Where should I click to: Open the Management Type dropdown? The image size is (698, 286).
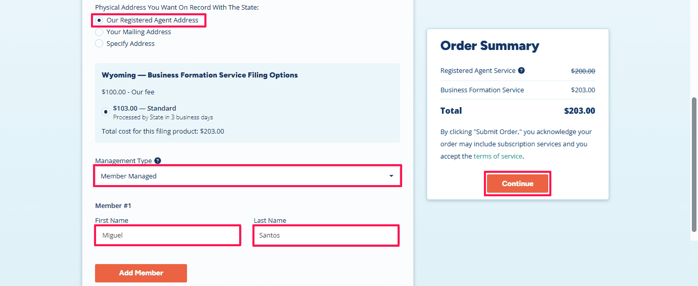tap(247, 176)
